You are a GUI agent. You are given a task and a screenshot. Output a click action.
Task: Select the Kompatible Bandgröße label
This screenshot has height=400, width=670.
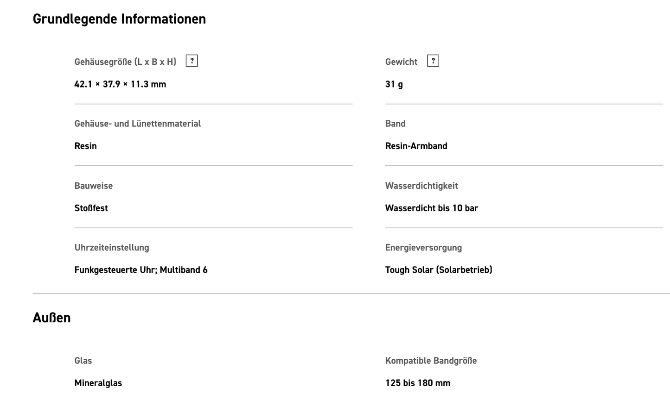pyautogui.click(x=431, y=361)
